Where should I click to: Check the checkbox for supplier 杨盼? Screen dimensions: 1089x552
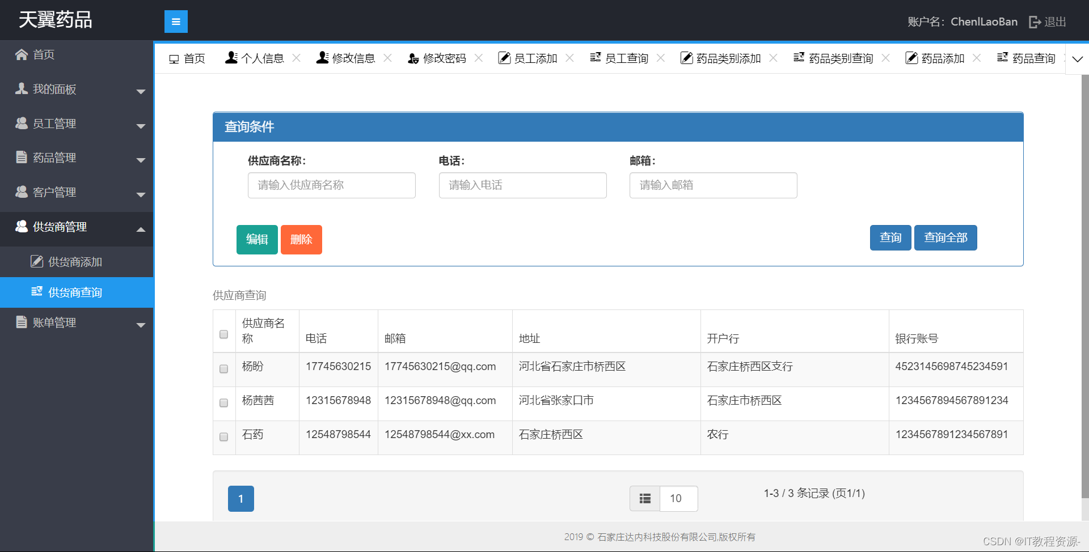(x=223, y=369)
